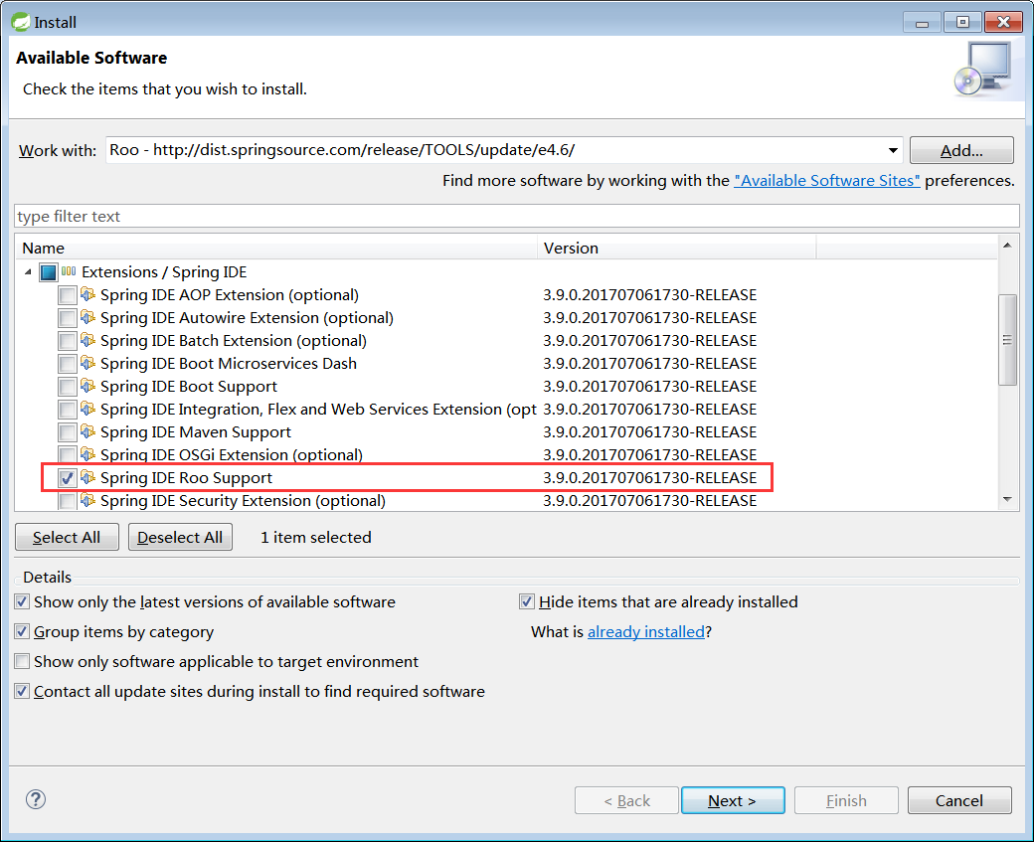Close the Install dialog window
1034x842 pixels.
pos(1003,22)
